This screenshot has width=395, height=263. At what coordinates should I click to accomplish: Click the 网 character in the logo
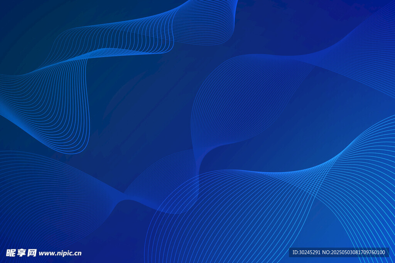pos(32,253)
